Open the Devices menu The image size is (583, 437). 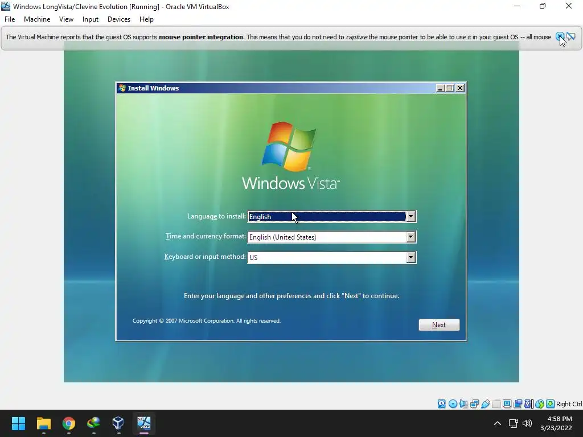(119, 19)
